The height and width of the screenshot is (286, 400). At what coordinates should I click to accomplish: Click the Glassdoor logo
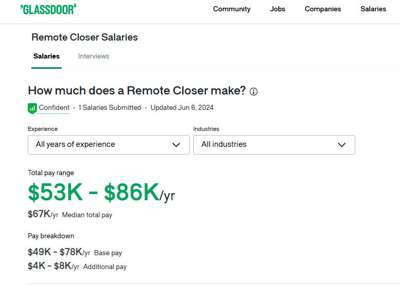coord(48,9)
